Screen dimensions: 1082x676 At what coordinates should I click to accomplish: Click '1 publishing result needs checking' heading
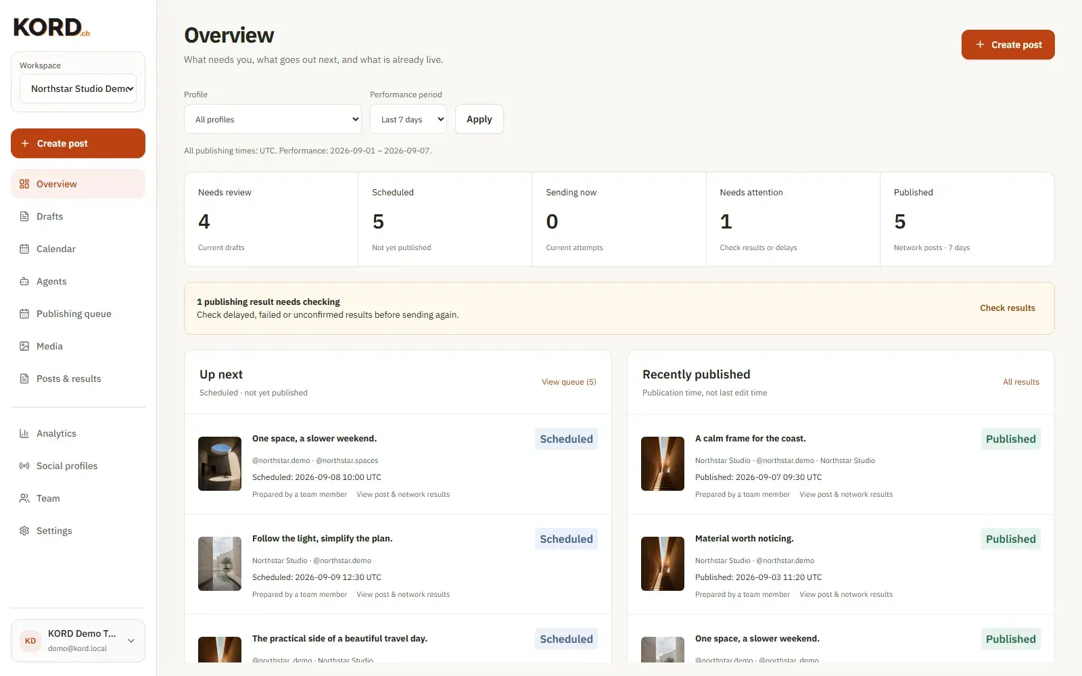[x=268, y=302]
